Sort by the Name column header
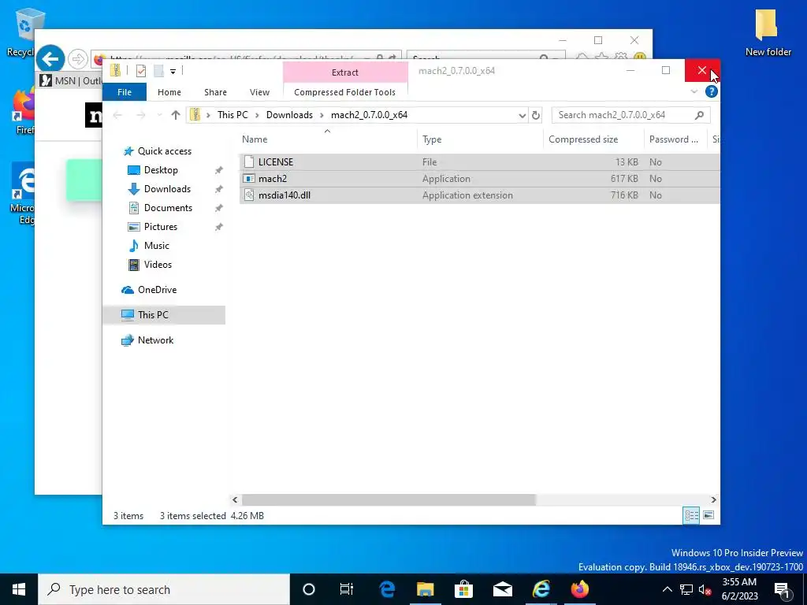The image size is (807, 605). point(255,139)
